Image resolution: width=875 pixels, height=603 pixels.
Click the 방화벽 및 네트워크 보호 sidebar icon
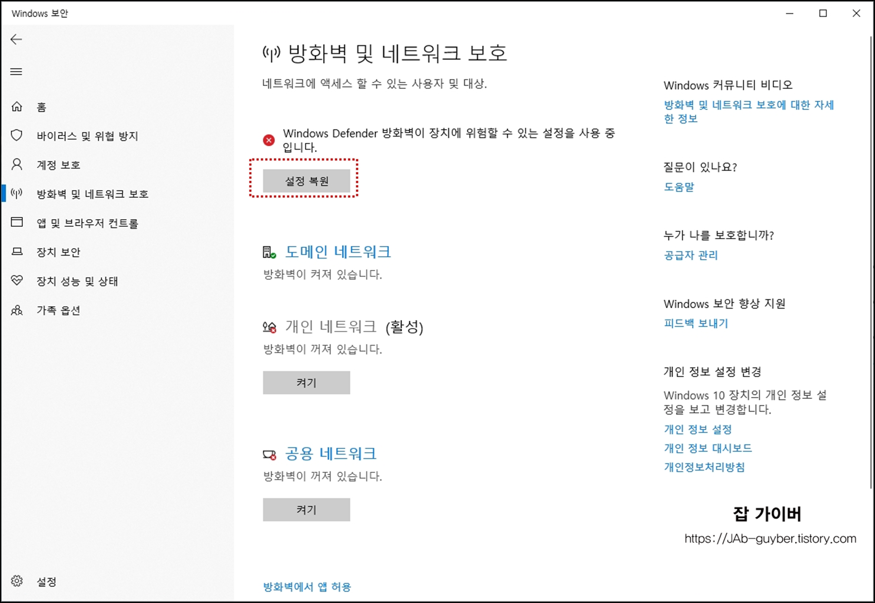17,193
